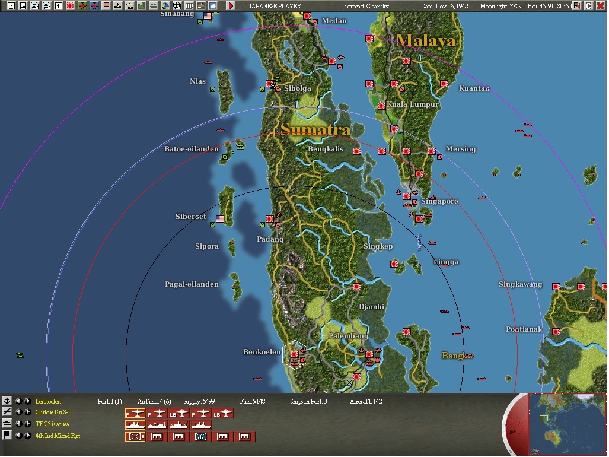Click the green ships-in-port toolbar icon
609x457 pixels.
tap(154, 6)
